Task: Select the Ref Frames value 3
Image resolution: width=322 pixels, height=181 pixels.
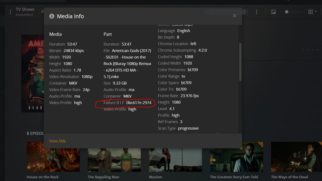Action: (x=181, y=122)
